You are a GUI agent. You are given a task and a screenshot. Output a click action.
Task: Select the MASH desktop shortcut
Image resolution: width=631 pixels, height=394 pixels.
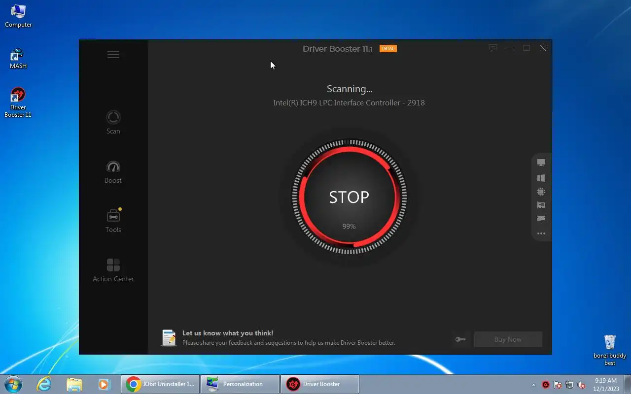coord(18,58)
